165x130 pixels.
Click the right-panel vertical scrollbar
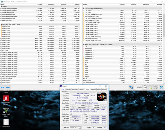tap(164, 45)
